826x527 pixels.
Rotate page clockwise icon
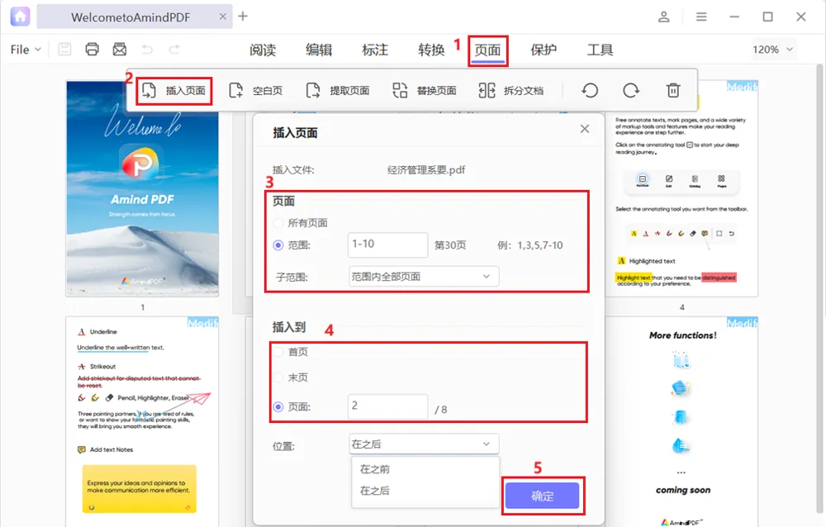[x=631, y=91]
